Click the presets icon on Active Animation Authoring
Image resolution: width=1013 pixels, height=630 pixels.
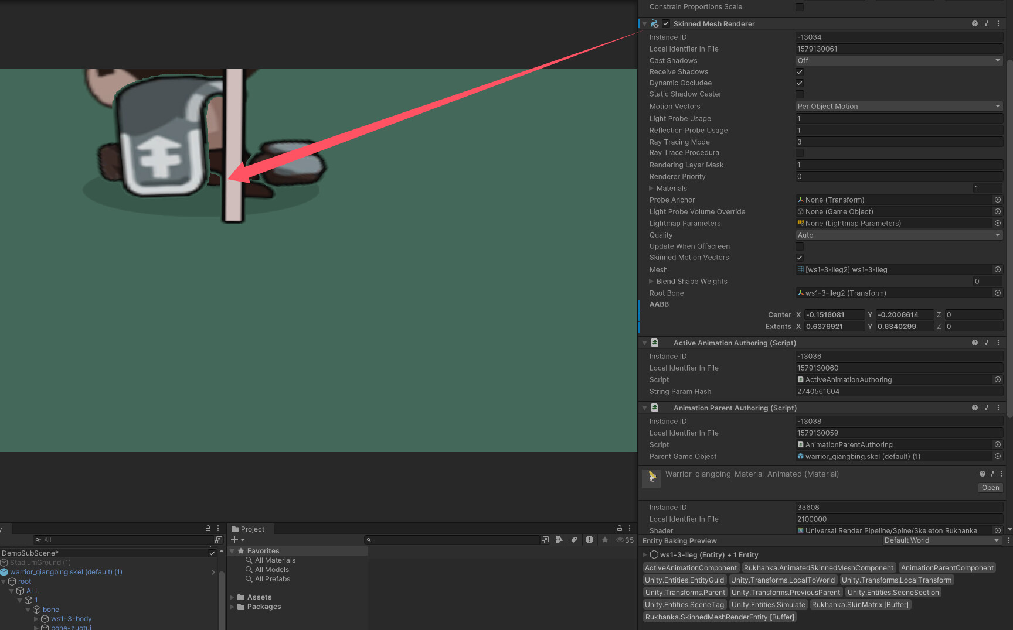point(986,343)
